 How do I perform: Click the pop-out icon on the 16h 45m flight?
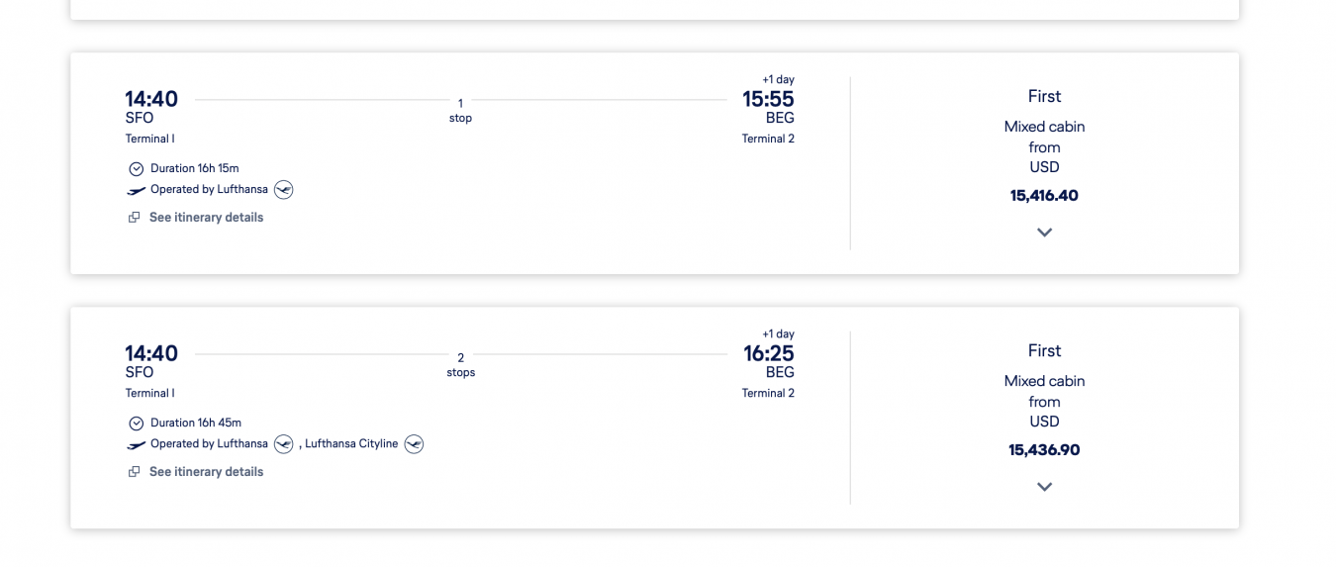[135, 472]
